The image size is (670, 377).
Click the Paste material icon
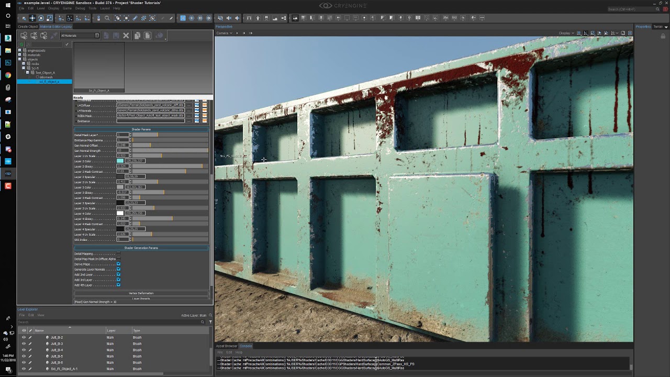pyautogui.click(x=148, y=36)
